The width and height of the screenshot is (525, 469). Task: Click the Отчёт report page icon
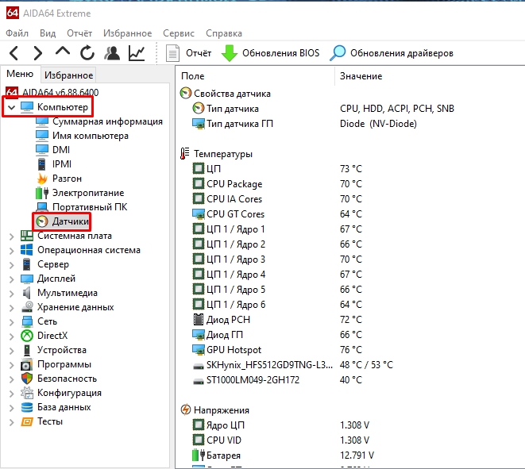click(x=172, y=53)
